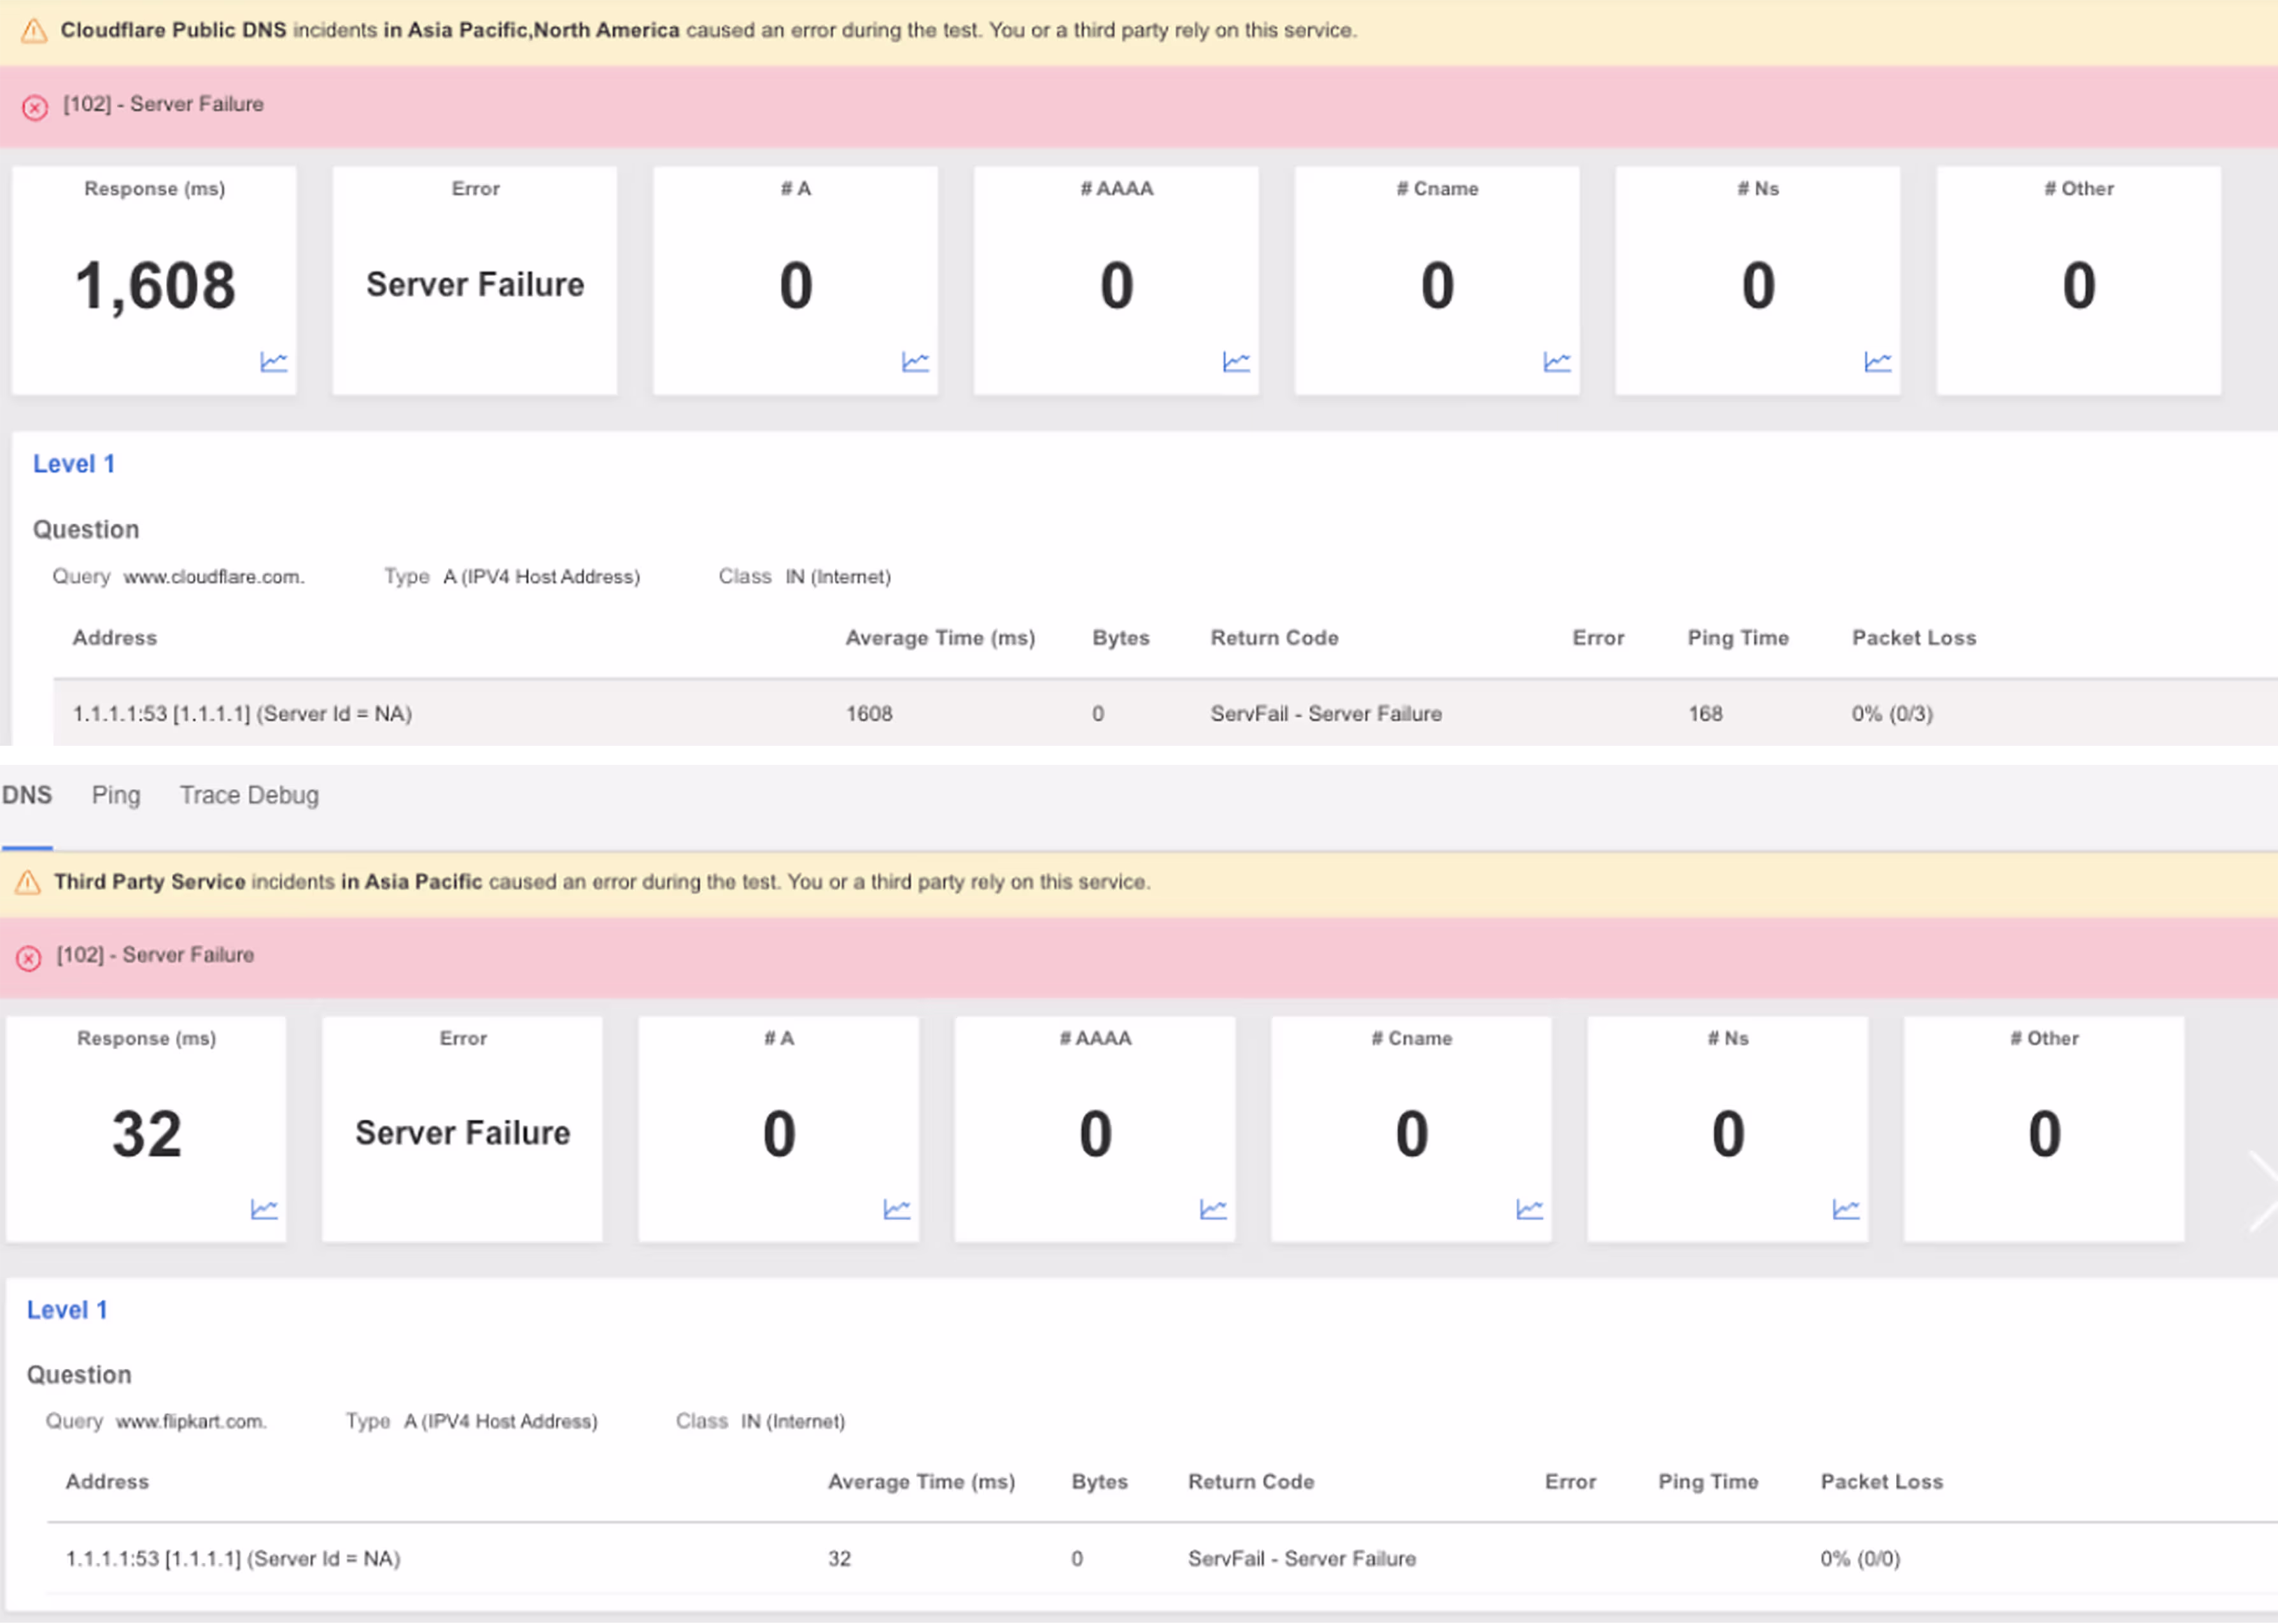The image size is (2278, 1624).
Task: Switch to the Trace Debug tab
Action: [x=249, y=795]
